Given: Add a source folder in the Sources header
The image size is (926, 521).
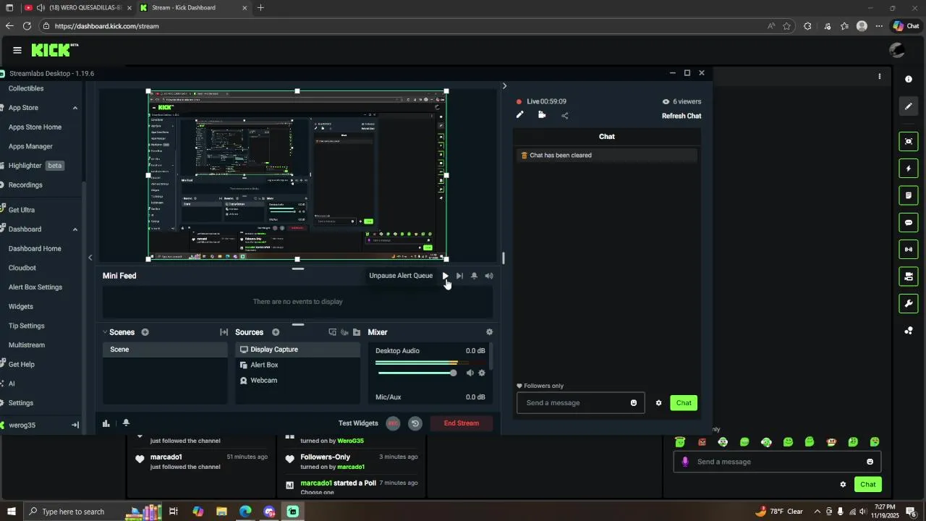Looking at the screenshot, I should click(x=357, y=332).
